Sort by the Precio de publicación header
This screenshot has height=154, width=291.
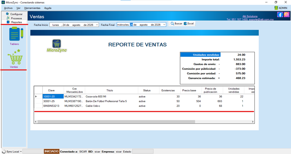(x=212, y=90)
